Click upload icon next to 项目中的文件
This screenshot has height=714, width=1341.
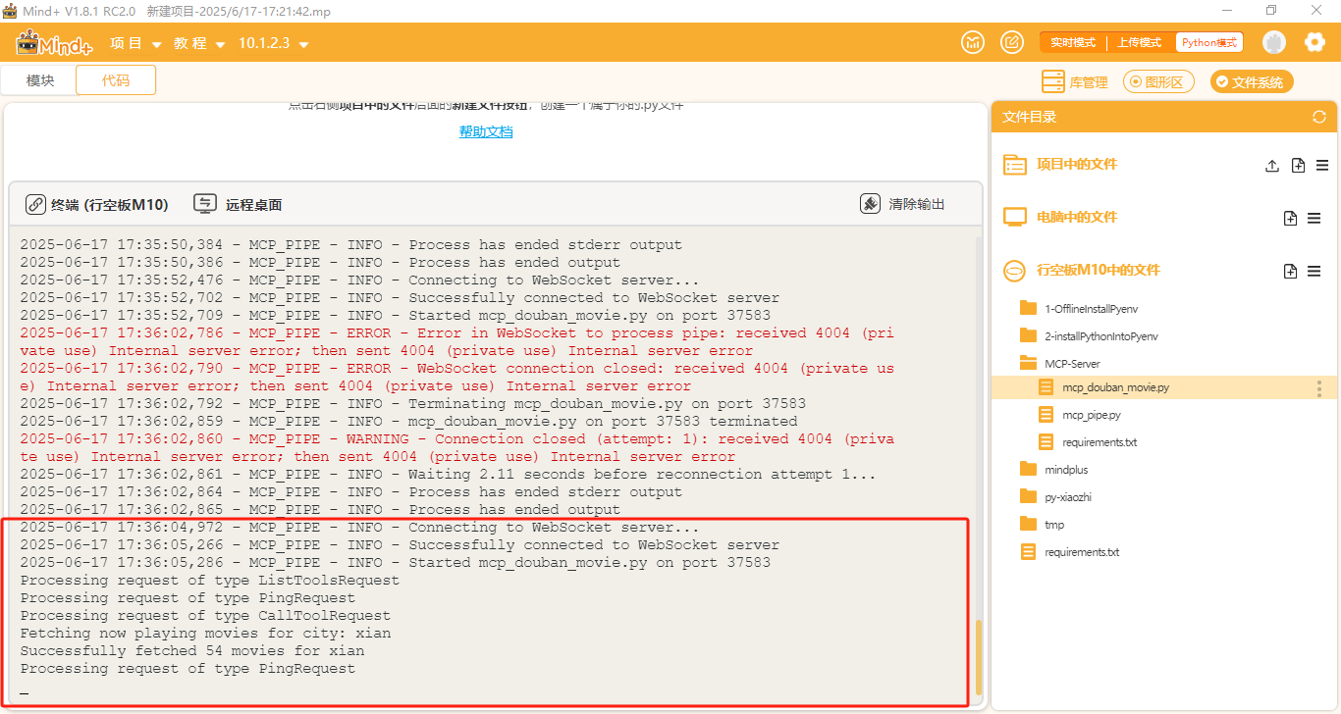(x=1271, y=166)
